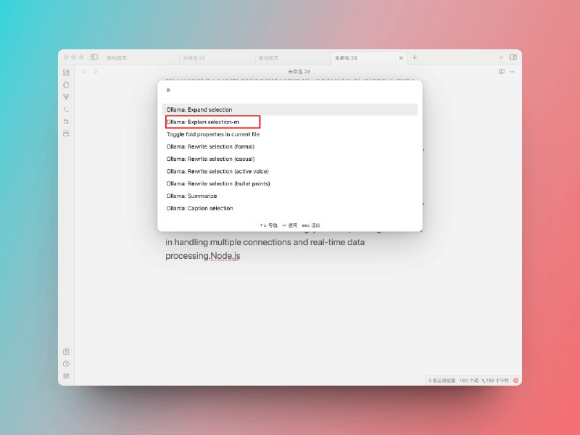This screenshot has width=580, height=435.
Task: Open the settings gear in left ribbon
Action: click(x=66, y=376)
